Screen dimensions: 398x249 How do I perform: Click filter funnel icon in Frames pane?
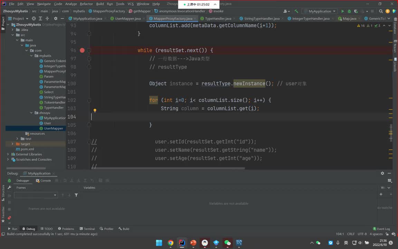click(x=76, y=195)
